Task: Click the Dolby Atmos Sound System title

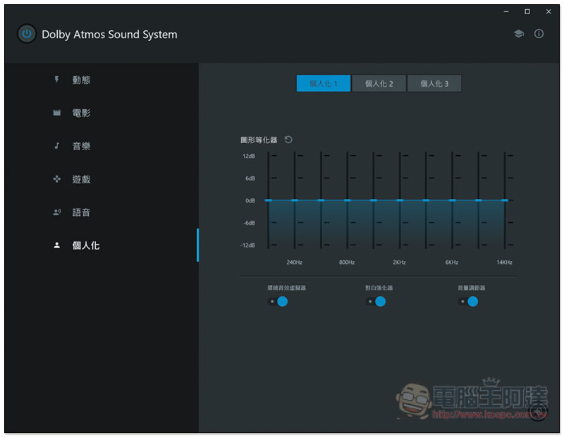Action: click(109, 35)
